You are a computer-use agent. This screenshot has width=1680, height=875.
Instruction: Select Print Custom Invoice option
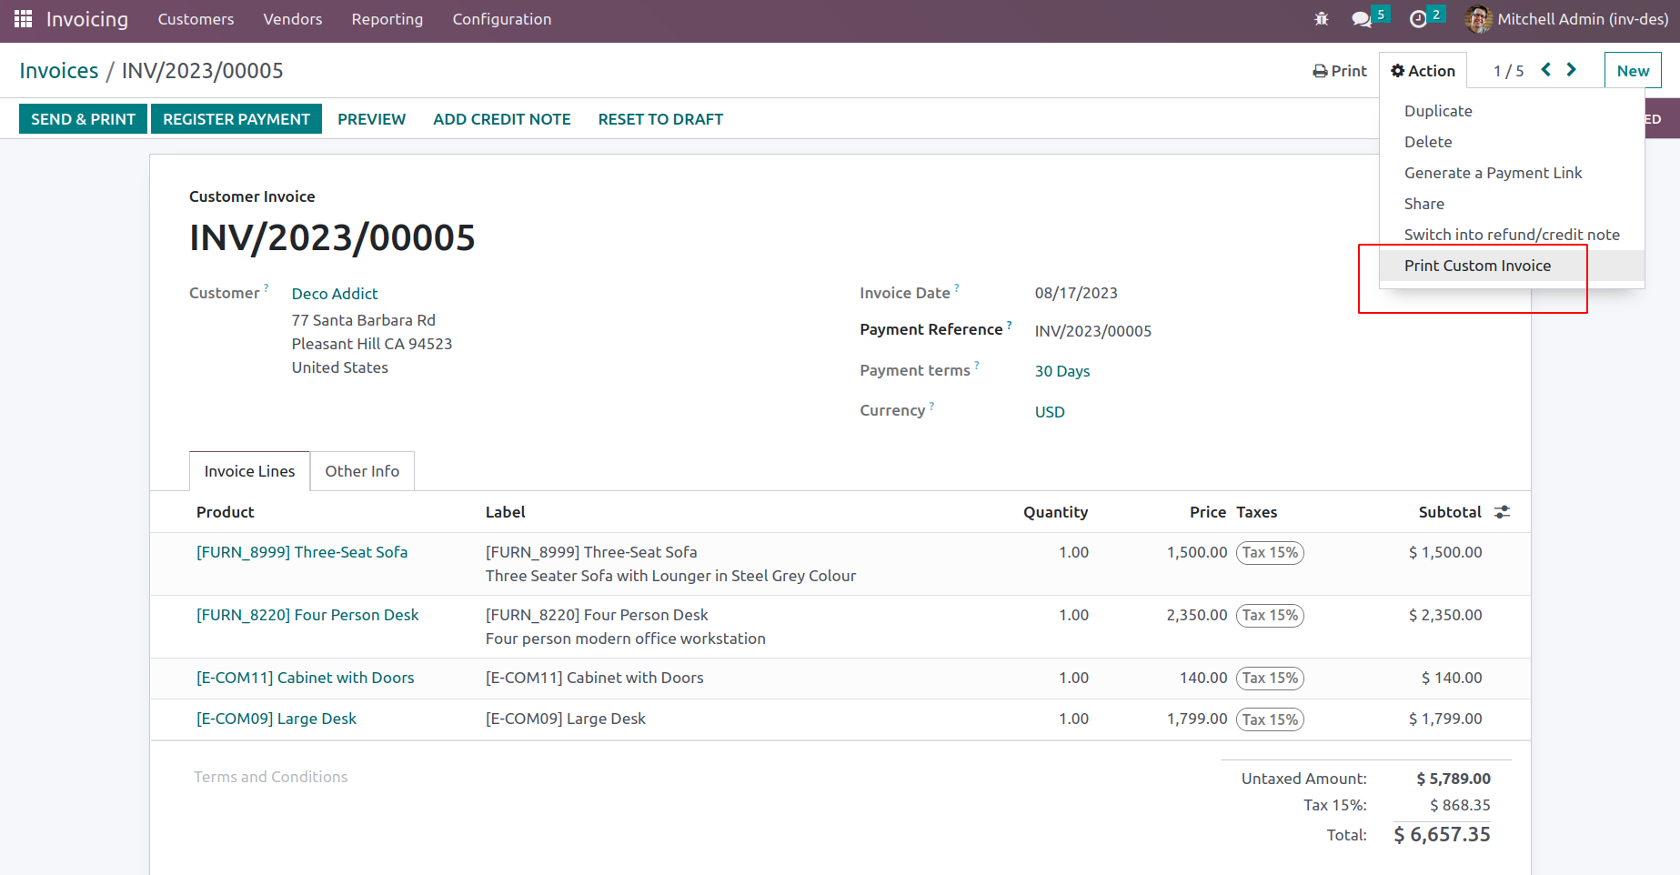pos(1477,266)
